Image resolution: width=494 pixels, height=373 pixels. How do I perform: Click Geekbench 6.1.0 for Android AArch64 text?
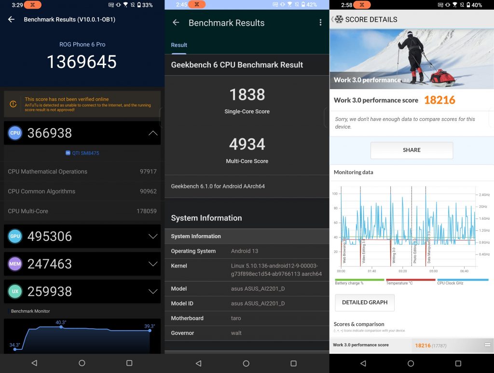coord(218,186)
